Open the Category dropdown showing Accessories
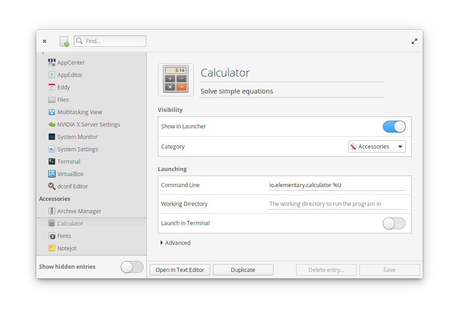 (x=377, y=146)
